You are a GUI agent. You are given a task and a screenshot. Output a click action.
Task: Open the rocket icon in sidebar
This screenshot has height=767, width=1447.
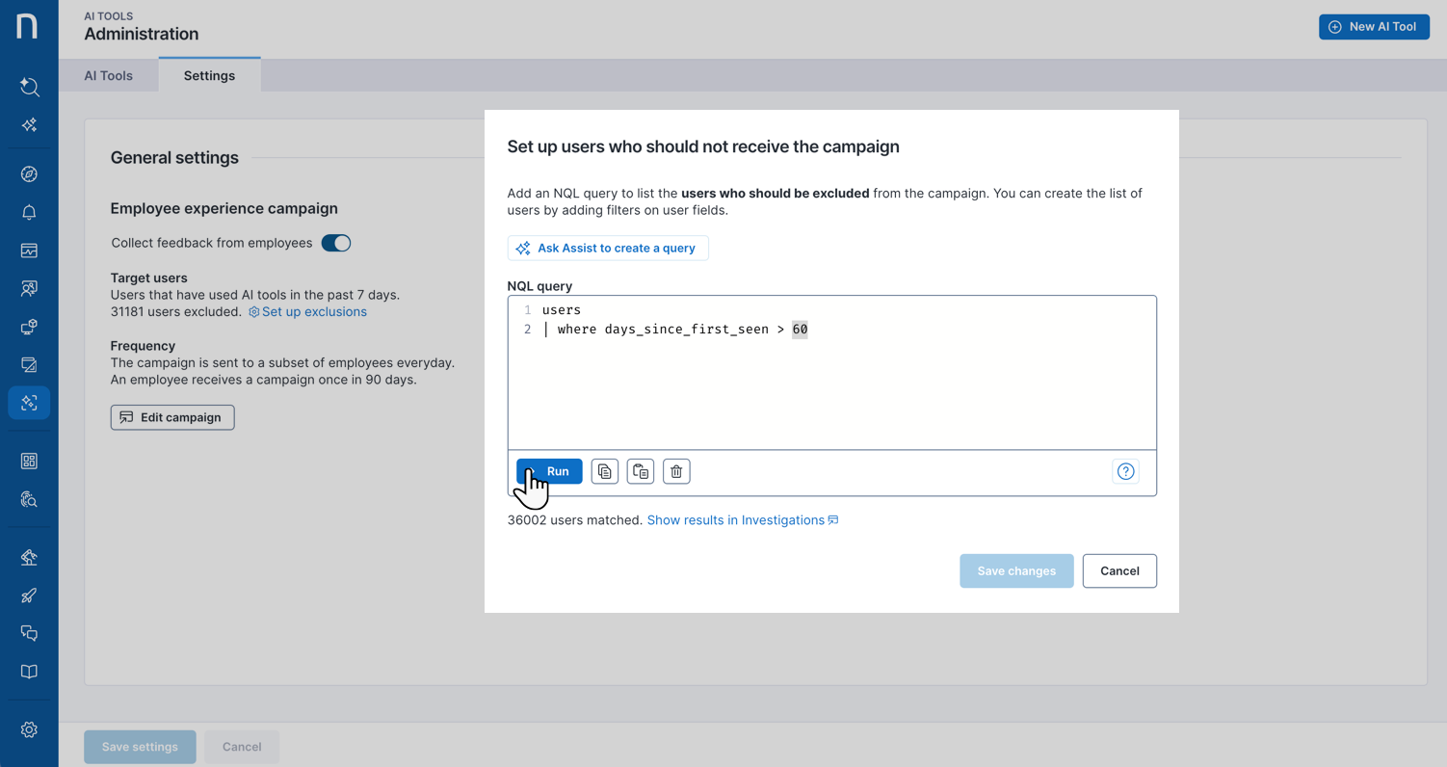coord(29,595)
